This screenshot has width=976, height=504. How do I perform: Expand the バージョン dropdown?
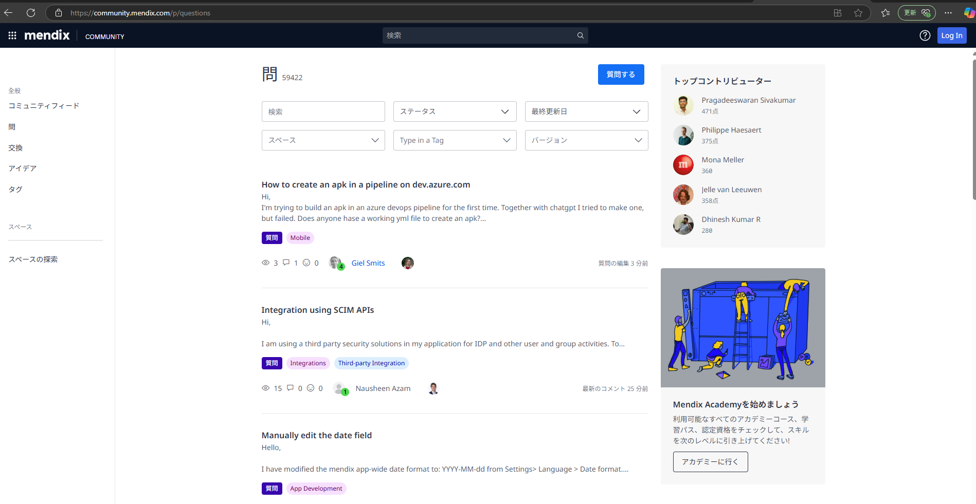586,140
